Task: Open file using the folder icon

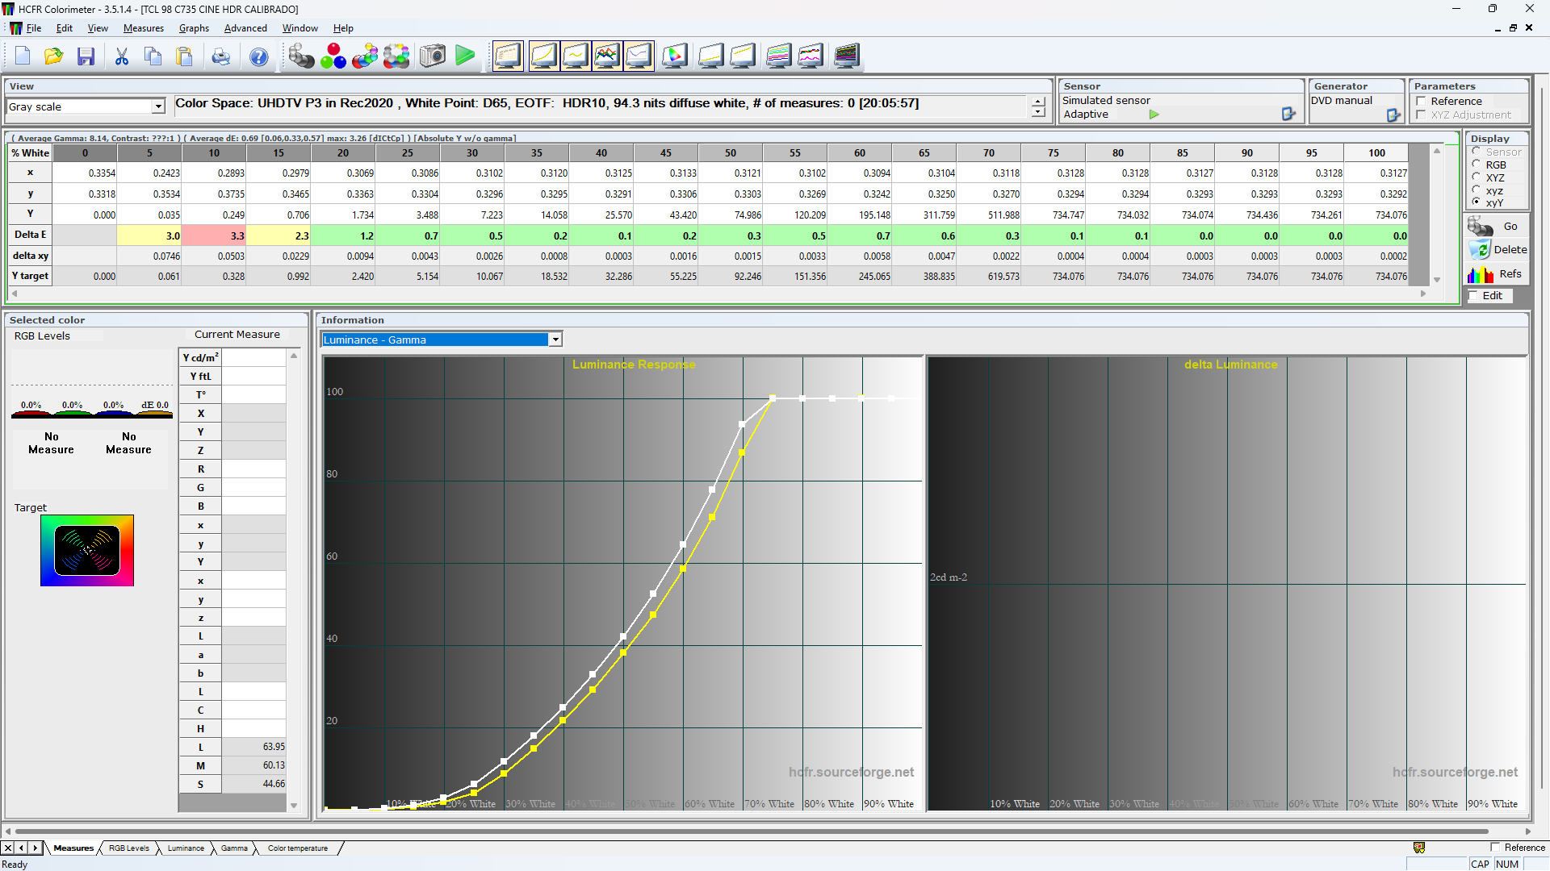Action: click(x=54, y=56)
